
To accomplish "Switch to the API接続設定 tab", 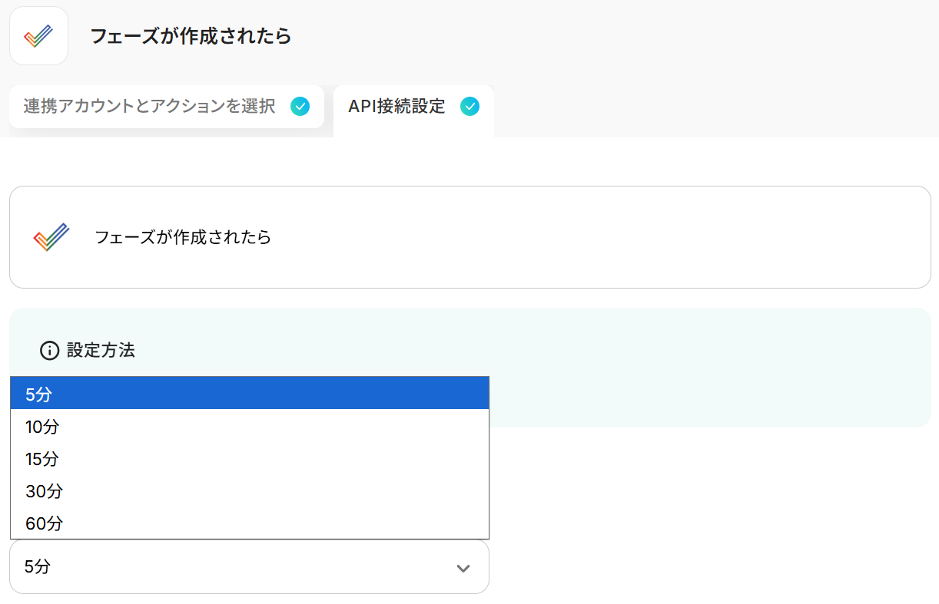I will (x=413, y=107).
